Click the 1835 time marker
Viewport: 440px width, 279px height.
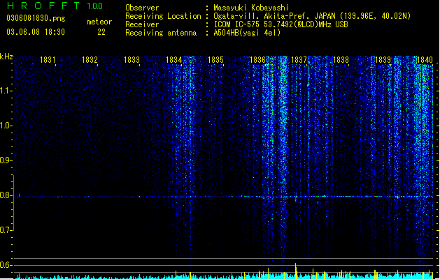pos(215,60)
